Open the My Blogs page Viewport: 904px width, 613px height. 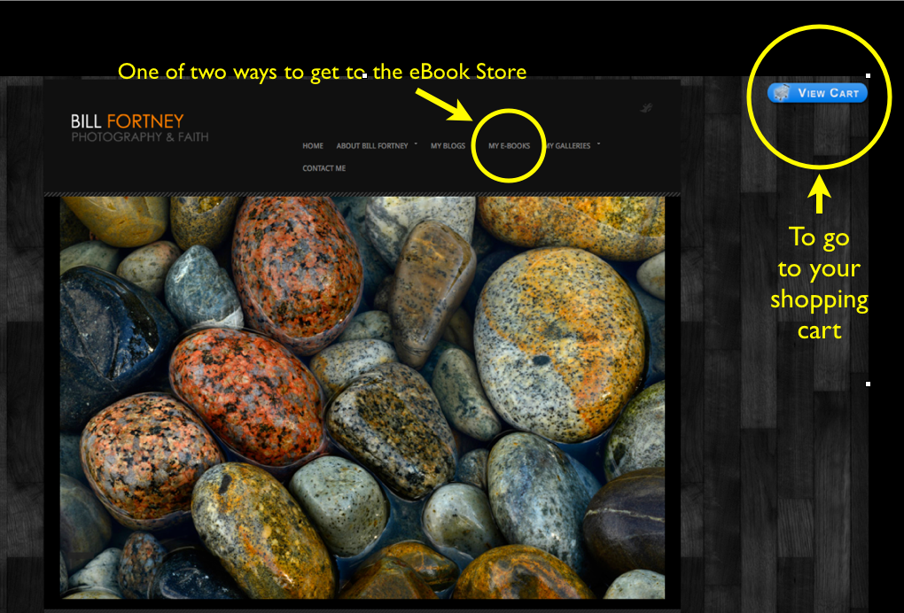448,146
